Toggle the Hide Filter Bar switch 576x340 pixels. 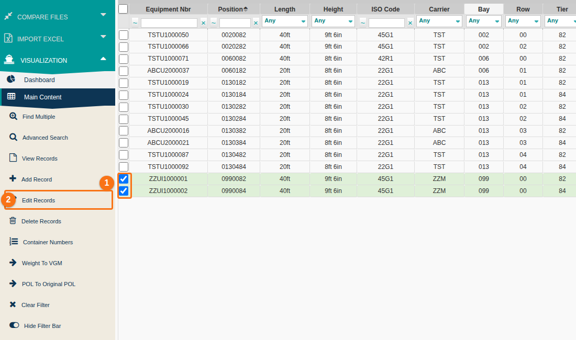pos(14,325)
